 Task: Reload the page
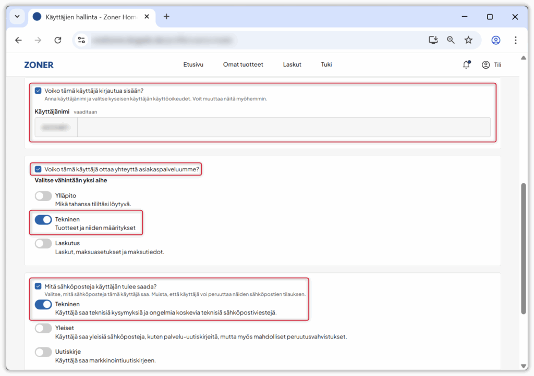point(58,40)
